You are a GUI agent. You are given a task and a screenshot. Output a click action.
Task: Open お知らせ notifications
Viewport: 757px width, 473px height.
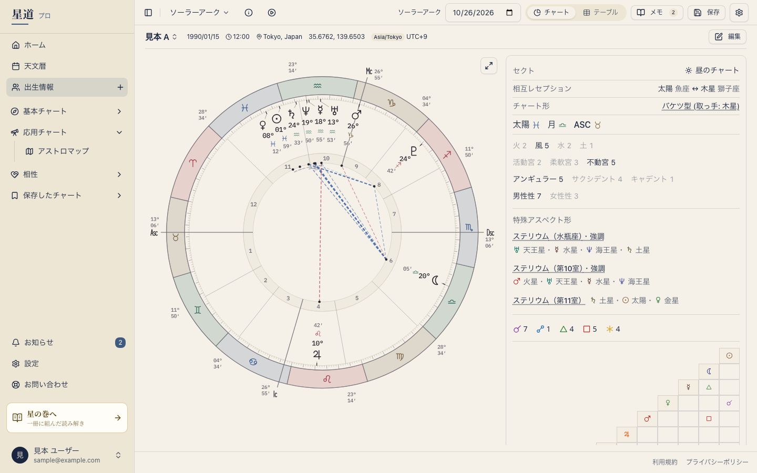[x=67, y=343]
